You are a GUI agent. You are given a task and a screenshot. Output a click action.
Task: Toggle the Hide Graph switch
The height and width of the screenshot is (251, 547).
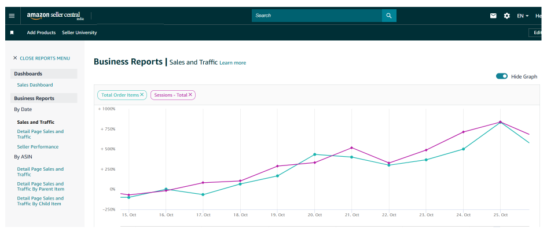(502, 76)
